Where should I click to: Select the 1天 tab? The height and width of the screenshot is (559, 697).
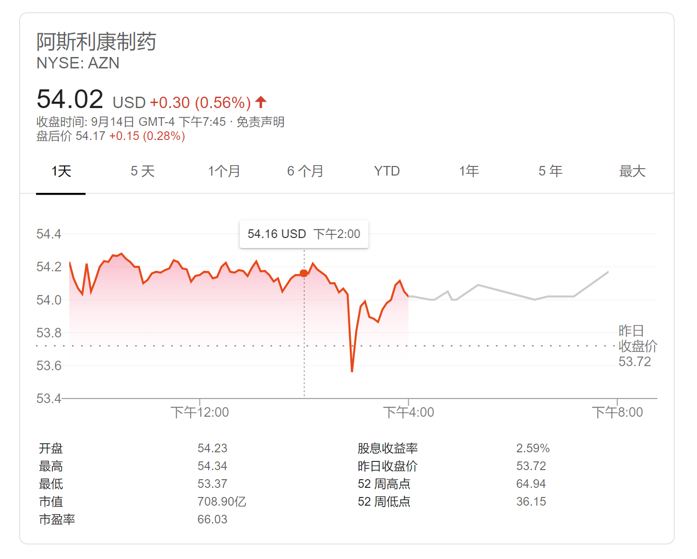point(61,171)
